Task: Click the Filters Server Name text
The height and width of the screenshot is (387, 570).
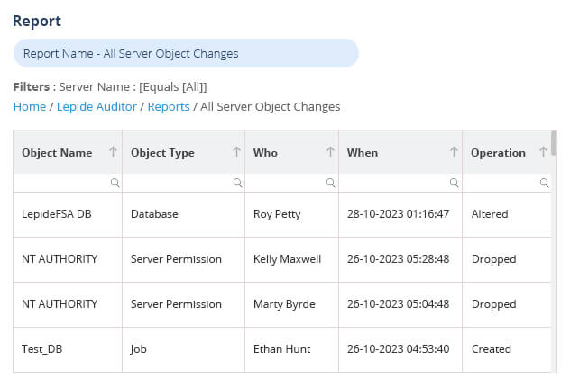Action: pos(110,87)
